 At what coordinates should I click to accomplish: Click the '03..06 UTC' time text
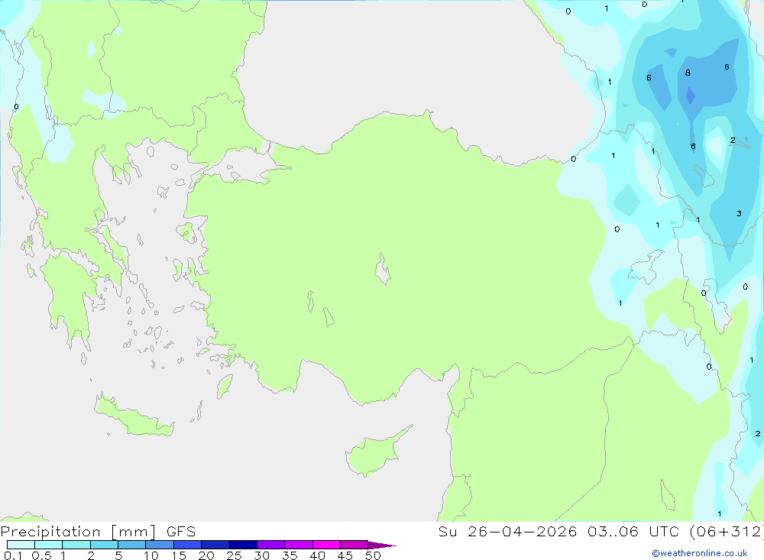(x=634, y=531)
